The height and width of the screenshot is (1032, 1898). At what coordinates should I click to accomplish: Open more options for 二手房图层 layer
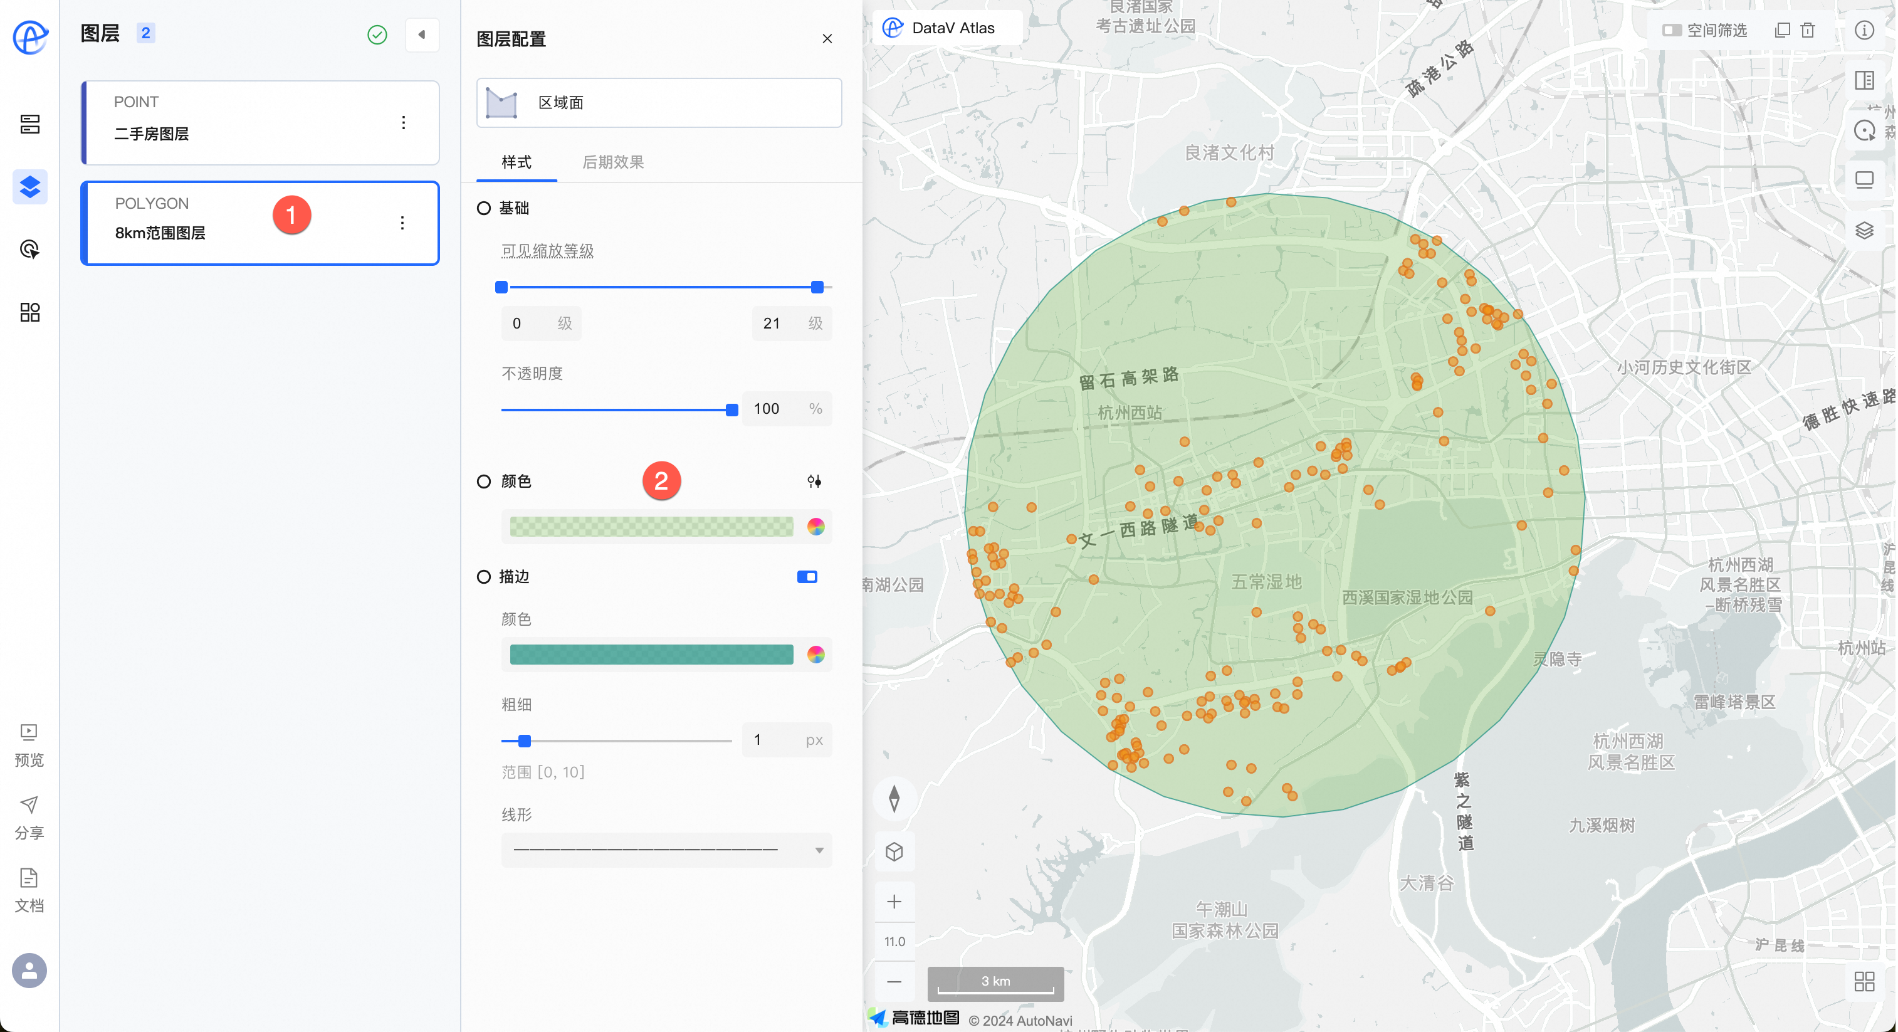click(x=403, y=122)
